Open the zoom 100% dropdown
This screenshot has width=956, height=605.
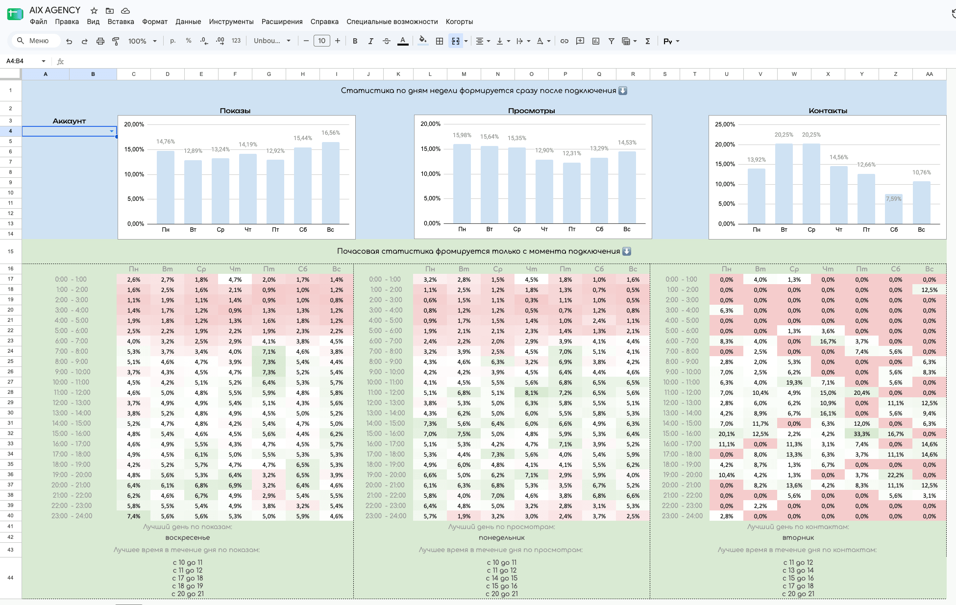tap(142, 41)
